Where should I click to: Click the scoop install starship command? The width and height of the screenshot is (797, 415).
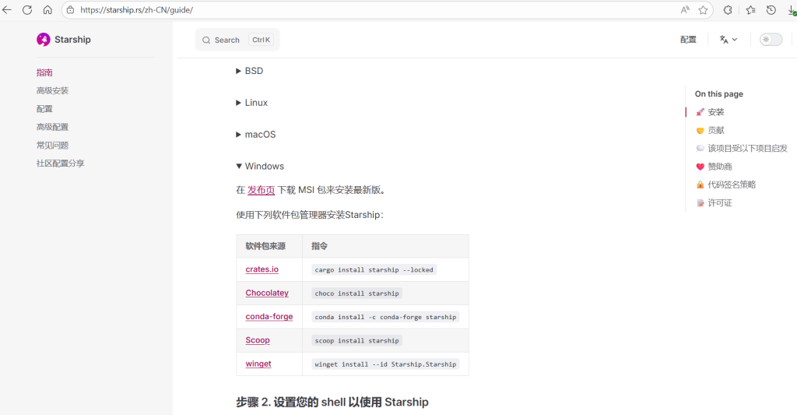356,340
